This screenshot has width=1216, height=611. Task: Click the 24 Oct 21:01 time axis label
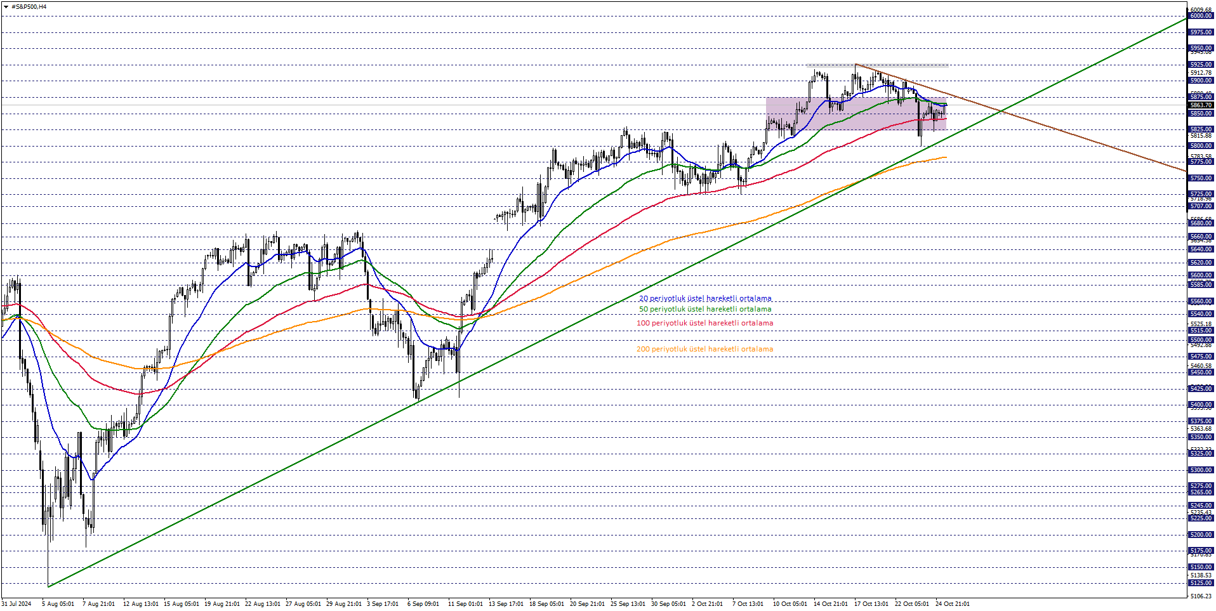coord(953,604)
